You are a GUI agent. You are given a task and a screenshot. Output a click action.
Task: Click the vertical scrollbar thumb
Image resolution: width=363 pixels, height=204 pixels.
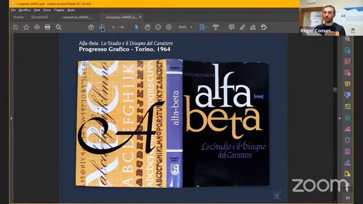tap(335, 90)
